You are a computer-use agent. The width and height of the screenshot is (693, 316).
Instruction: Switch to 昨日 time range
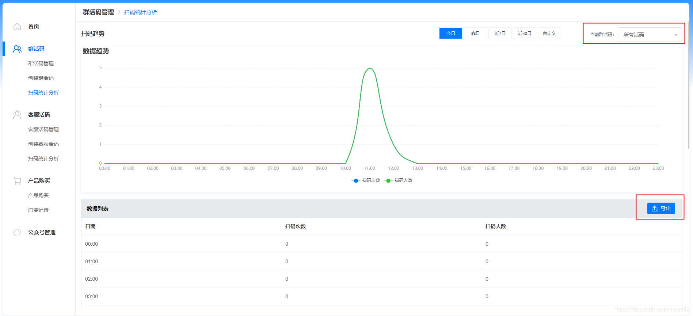click(x=475, y=33)
